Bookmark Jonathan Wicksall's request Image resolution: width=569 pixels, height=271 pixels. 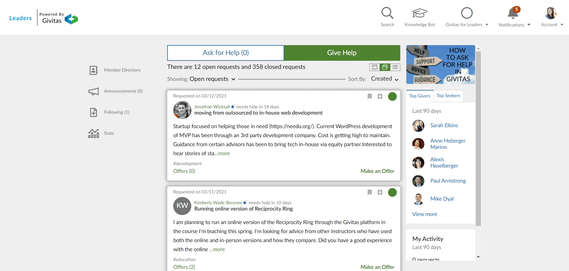tap(370, 96)
